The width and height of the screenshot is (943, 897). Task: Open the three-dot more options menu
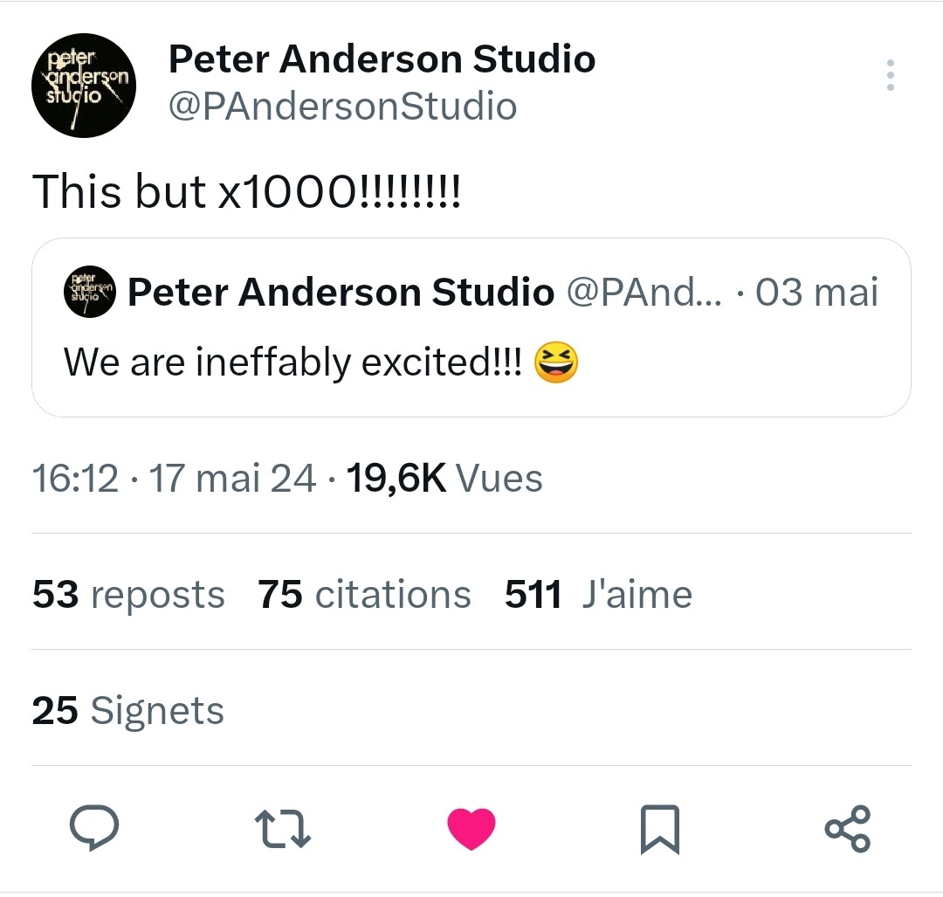pyautogui.click(x=890, y=76)
